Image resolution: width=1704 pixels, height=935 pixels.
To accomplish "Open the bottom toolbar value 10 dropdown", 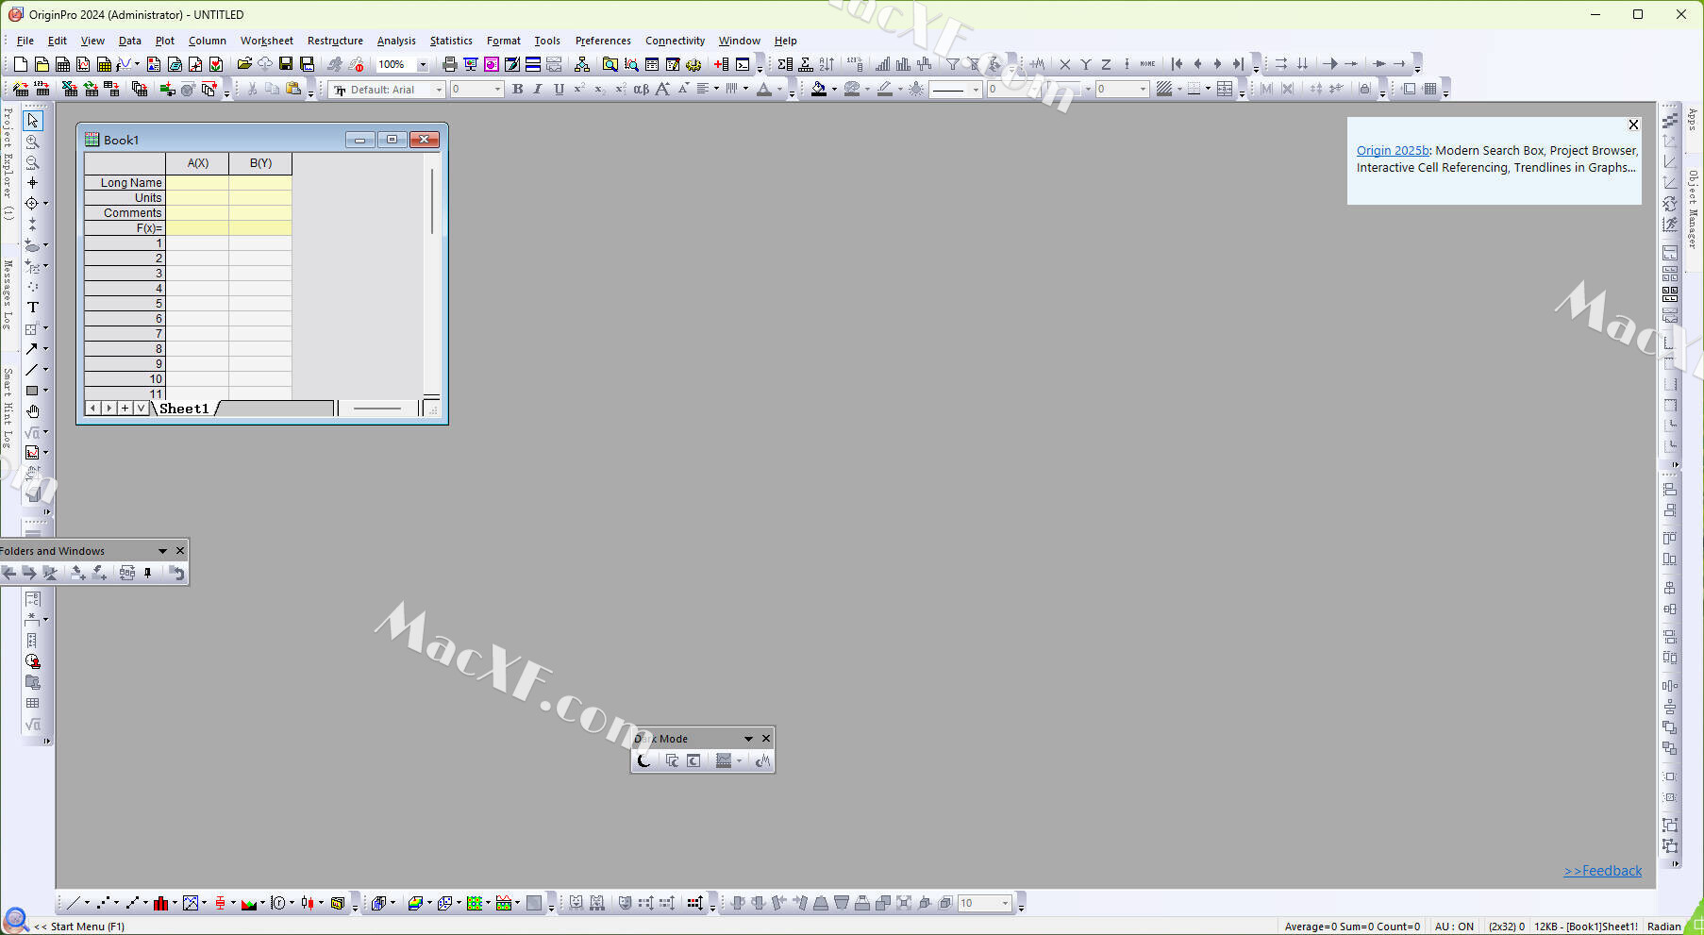I will click(x=1005, y=904).
